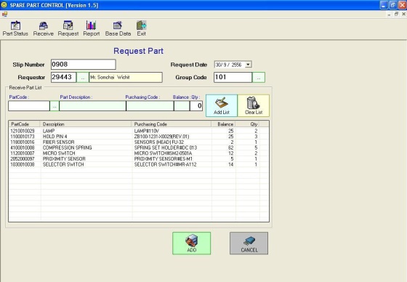This screenshot has height=282, width=407.
Task: Click the Balance column header
Action: [x=223, y=124]
